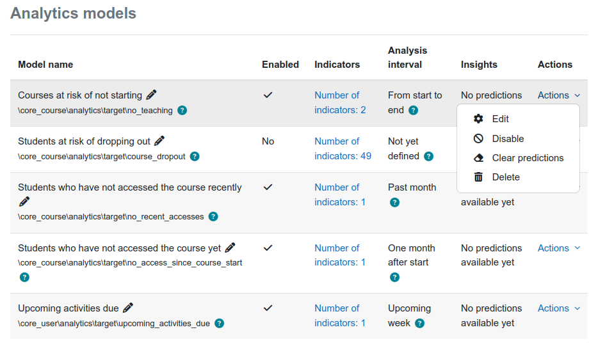Click pencil icon for Upcoming activities due

(x=128, y=308)
